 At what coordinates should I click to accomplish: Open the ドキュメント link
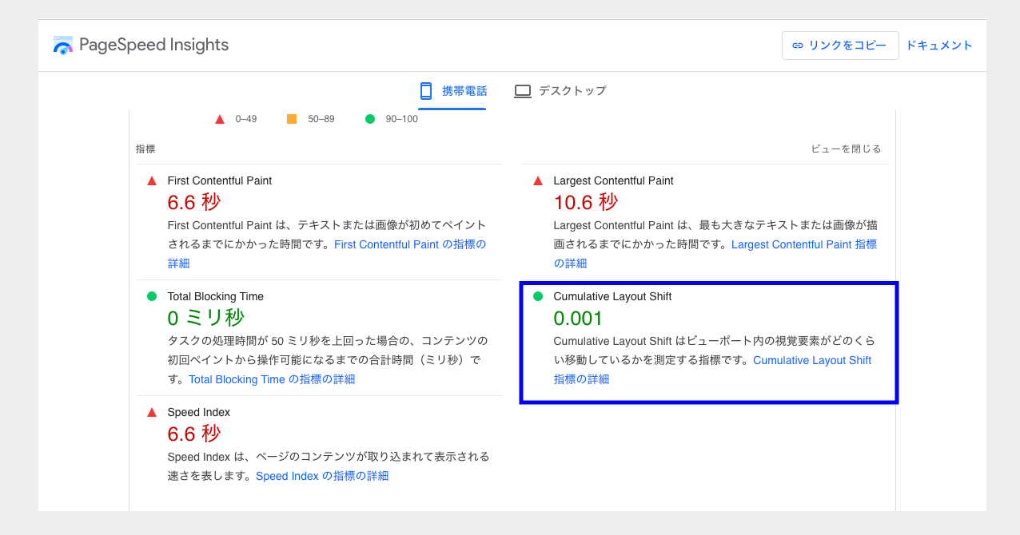click(x=938, y=46)
